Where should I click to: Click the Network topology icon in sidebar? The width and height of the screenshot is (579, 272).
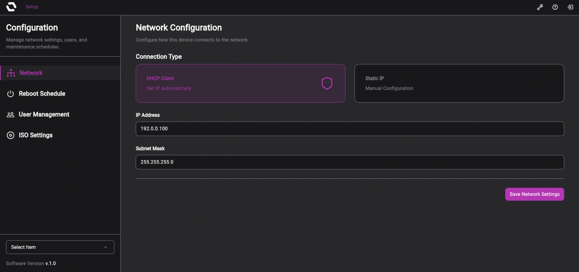pos(10,73)
